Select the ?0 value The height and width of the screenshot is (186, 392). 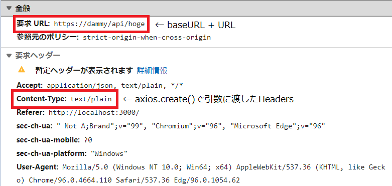(88, 140)
